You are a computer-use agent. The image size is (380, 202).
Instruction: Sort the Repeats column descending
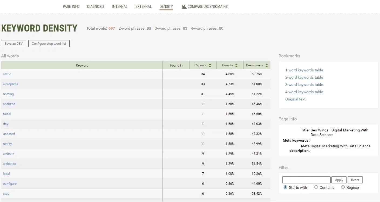pyautogui.click(x=210, y=66)
